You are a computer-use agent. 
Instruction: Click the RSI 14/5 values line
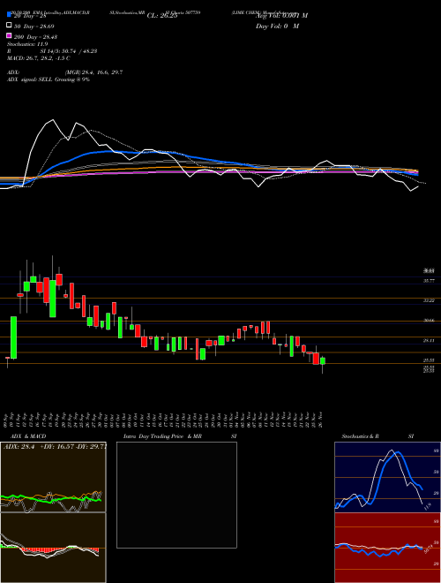[52, 51]
